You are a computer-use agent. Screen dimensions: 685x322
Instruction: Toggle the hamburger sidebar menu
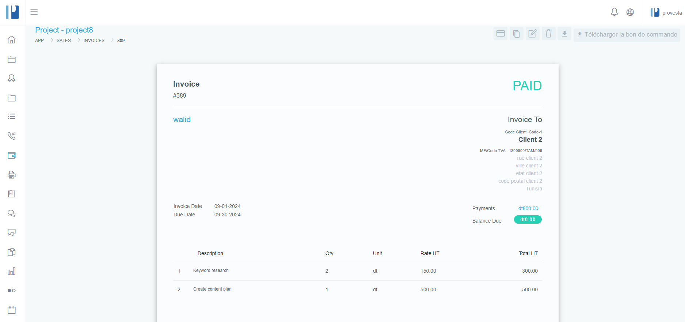pos(34,12)
